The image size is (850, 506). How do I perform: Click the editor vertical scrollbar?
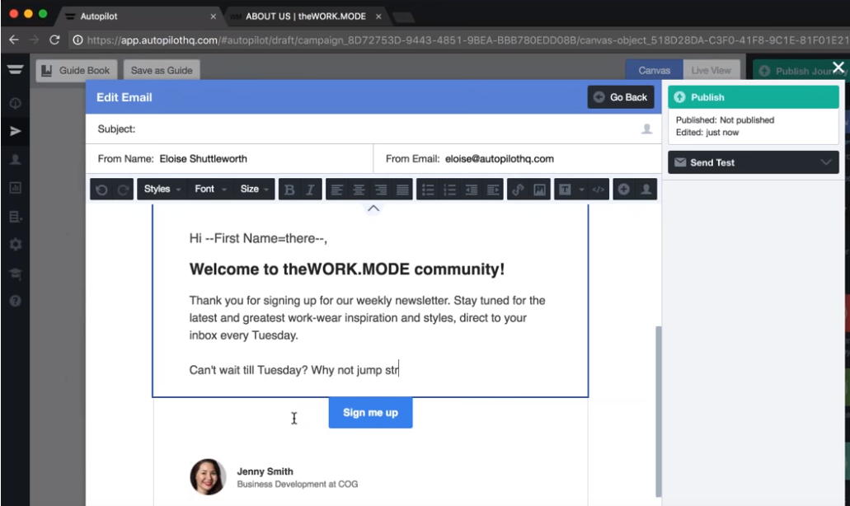click(659, 411)
